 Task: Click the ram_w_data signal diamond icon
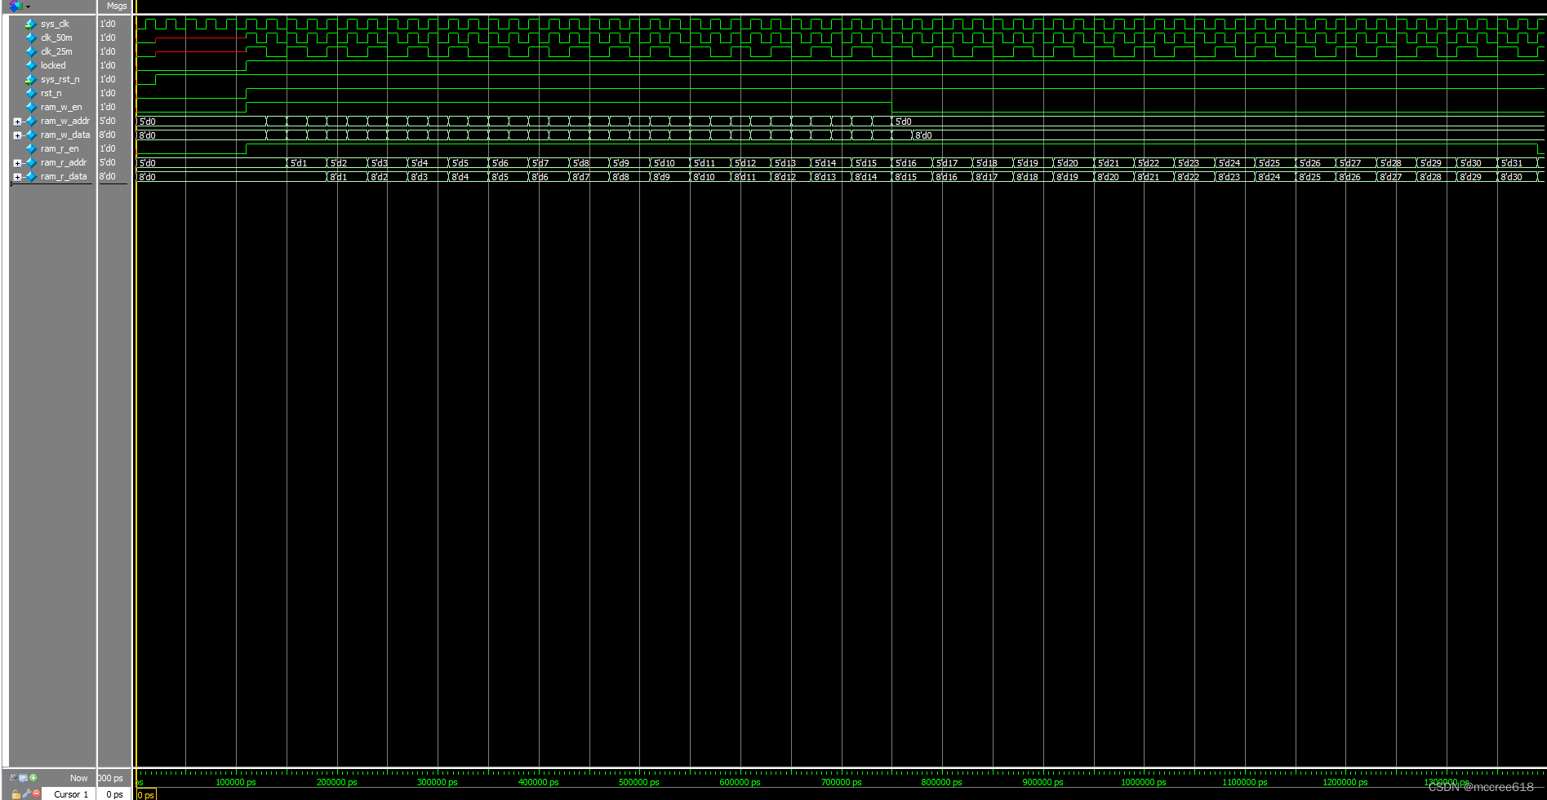coord(31,135)
